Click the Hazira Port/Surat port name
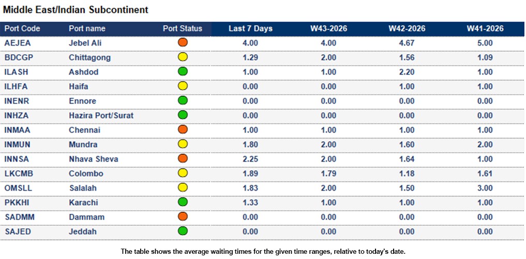This screenshot has height=259, width=526. [x=101, y=116]
